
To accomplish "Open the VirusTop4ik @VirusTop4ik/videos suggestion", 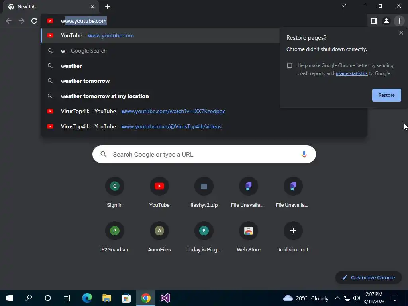I will pos(204,126).
